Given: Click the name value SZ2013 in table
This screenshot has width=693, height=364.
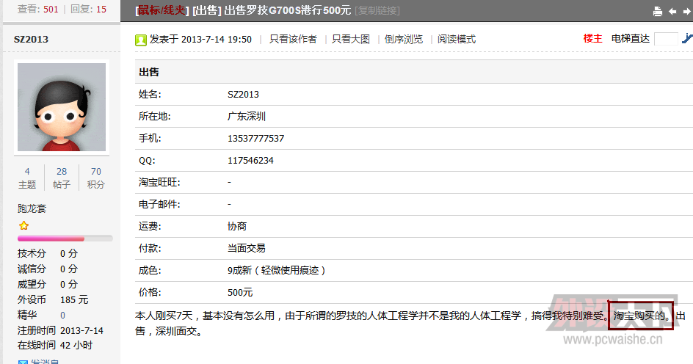Looking at the screenshot, I should coord(243,94).
